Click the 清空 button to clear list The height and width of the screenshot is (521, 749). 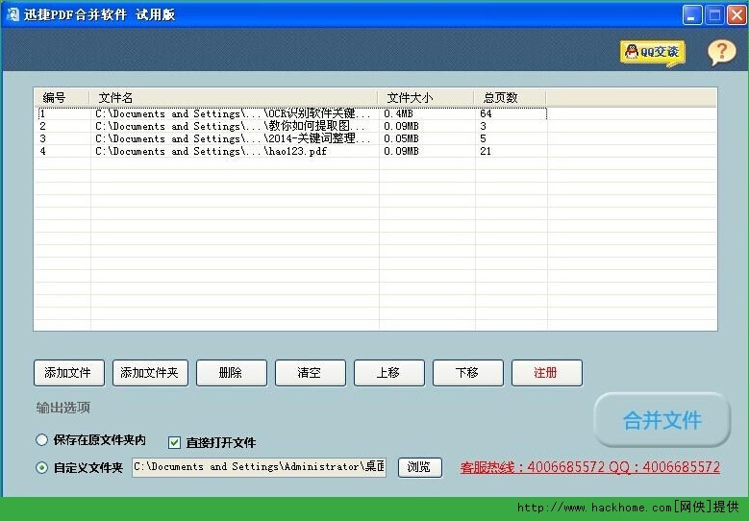(310, 373)
